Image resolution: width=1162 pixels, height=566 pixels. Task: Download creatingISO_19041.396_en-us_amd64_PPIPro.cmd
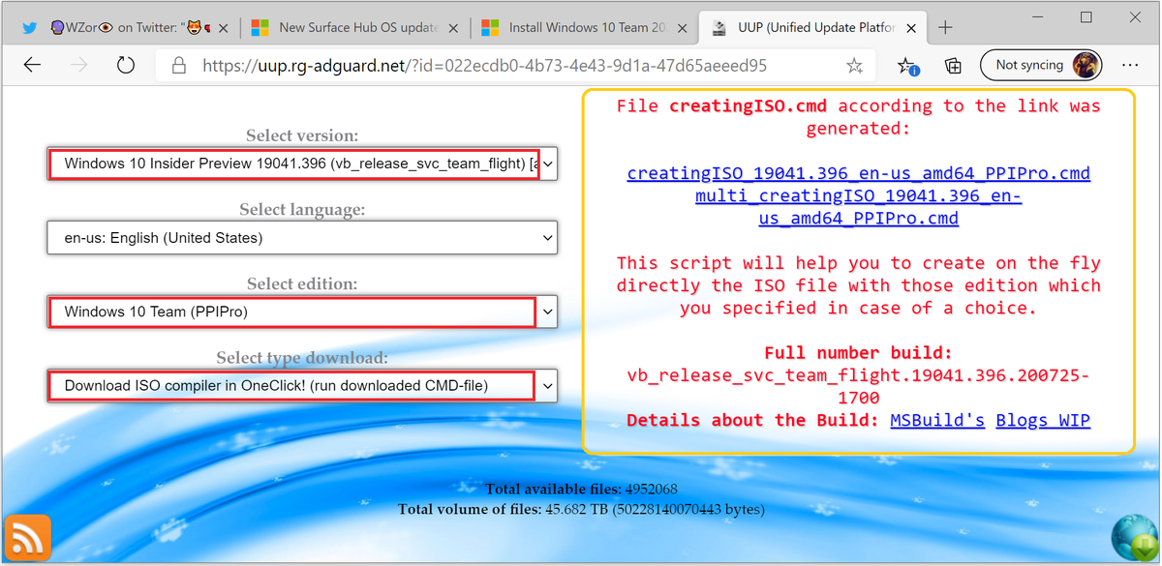859,174
